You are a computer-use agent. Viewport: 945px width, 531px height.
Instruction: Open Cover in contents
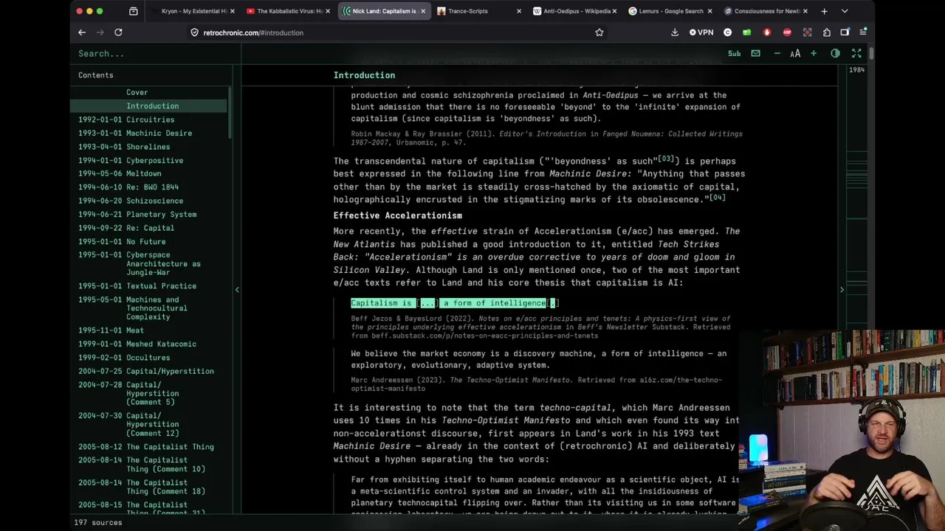tap(137, 92)
